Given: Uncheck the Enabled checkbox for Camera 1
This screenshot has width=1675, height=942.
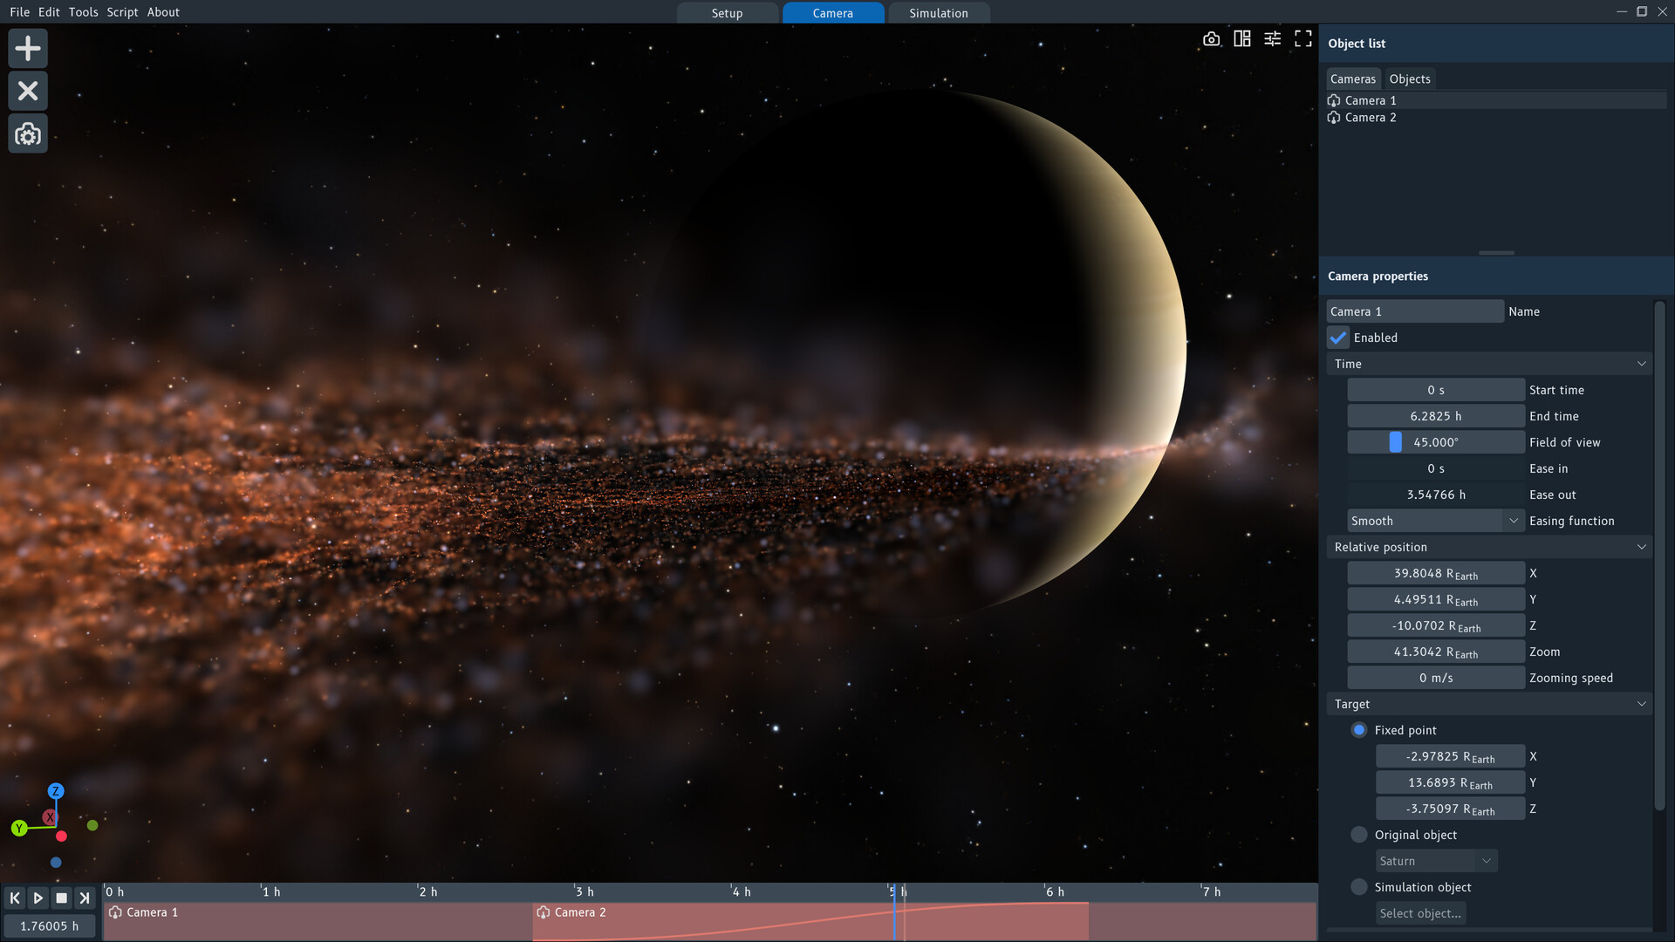Looking at the screenshot, I should point(1339,338).
